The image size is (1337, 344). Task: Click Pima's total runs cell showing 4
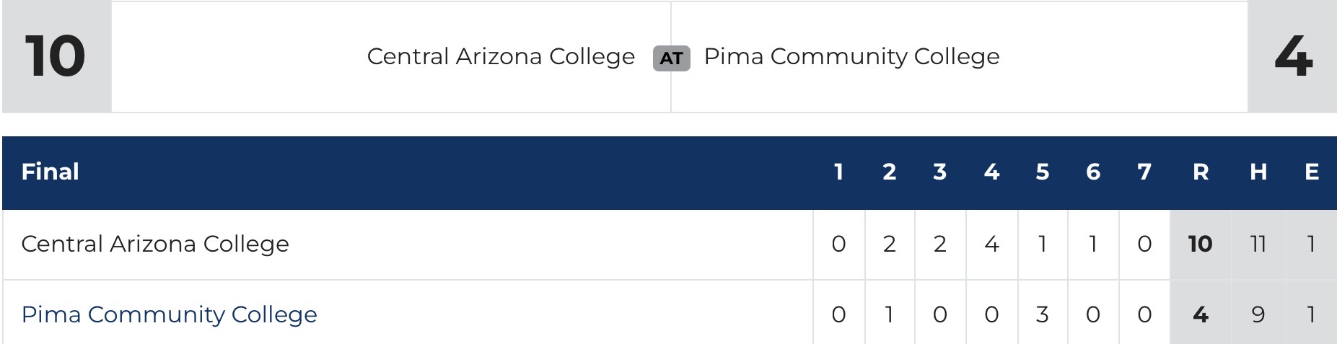pos(1200,314)
